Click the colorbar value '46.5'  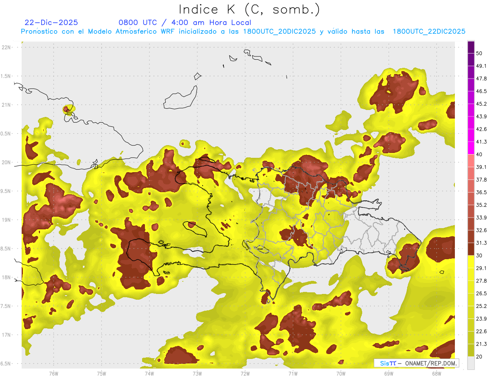pyautogui.click(x=481, y=91)
